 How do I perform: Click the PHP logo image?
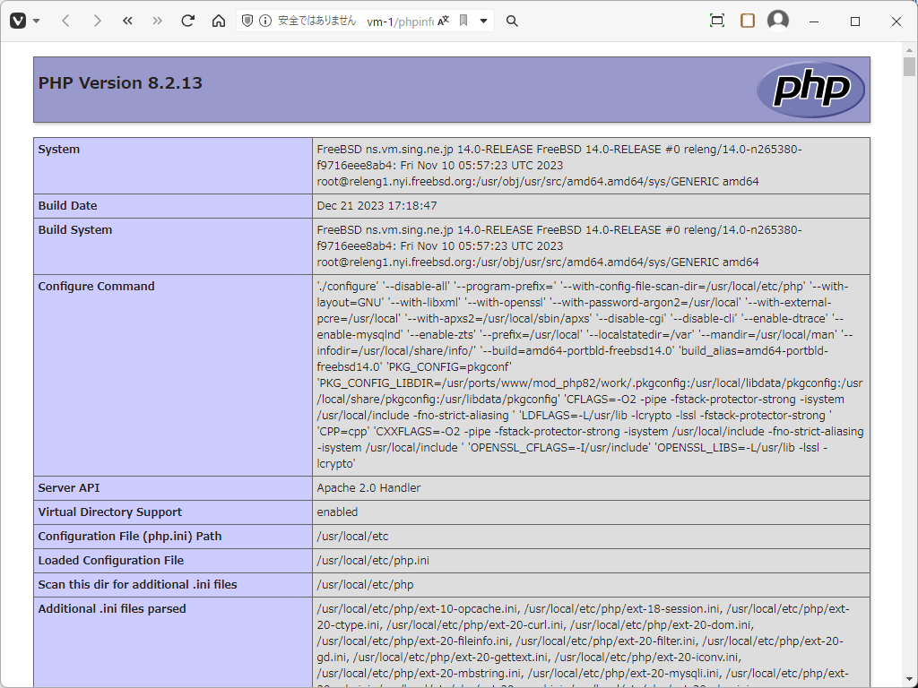pyautogui.click(x=810, y=90)
